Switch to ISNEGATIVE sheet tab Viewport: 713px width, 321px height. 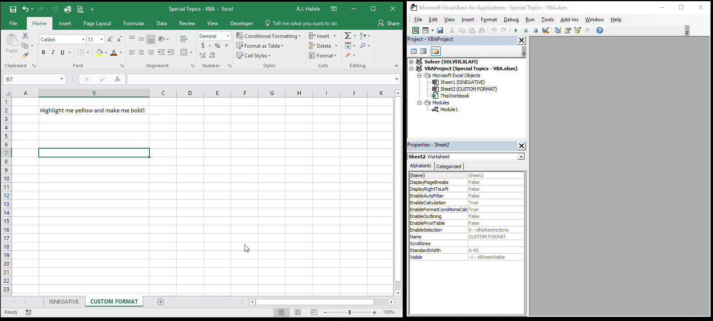click(x=64, y=301)
